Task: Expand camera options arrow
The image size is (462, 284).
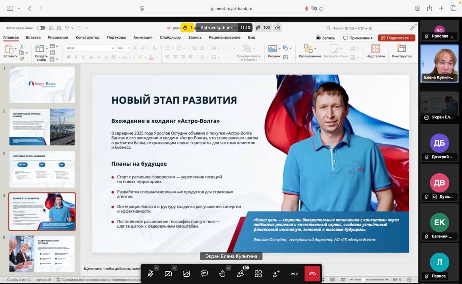Action: 174,268
